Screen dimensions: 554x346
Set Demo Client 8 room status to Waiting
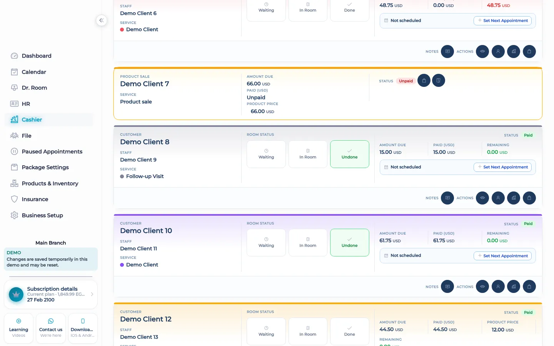pyautogui.click(x=266, y=154)
